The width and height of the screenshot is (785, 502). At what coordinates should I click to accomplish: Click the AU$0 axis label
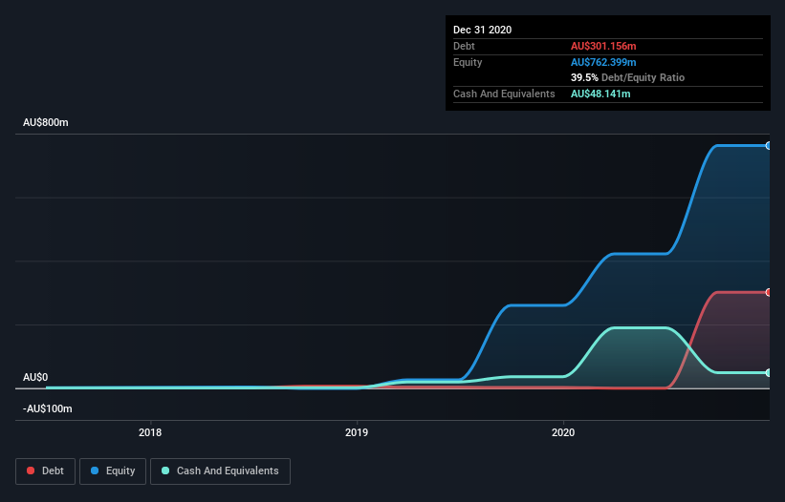[x=35, y=377]
